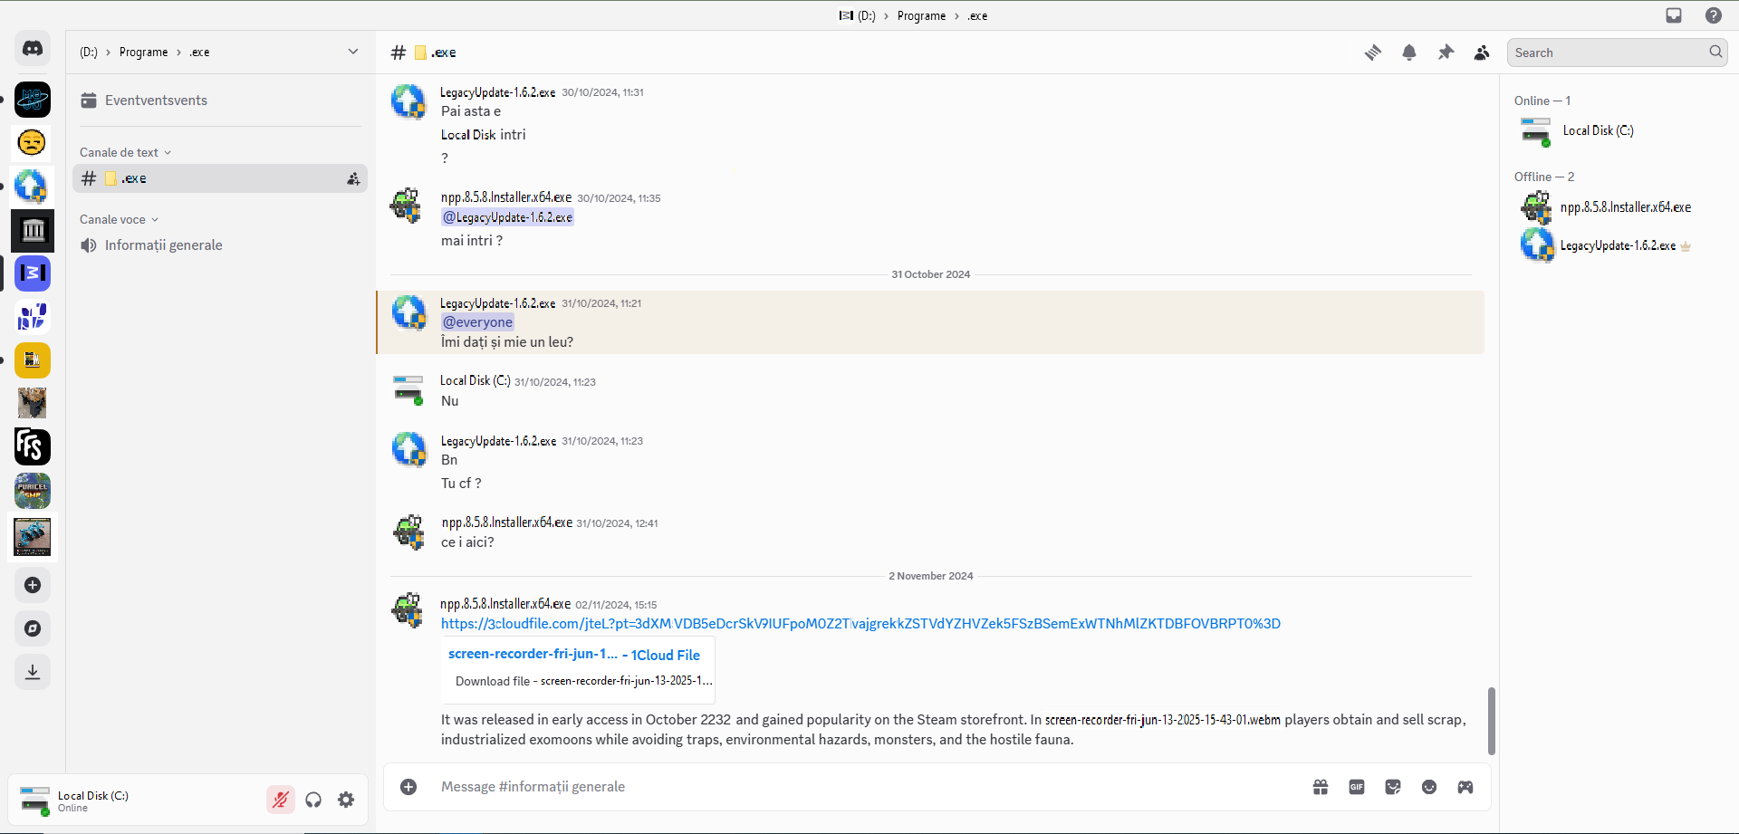Open the gift Nitro icon
1739x834 pixels.
1321,787
